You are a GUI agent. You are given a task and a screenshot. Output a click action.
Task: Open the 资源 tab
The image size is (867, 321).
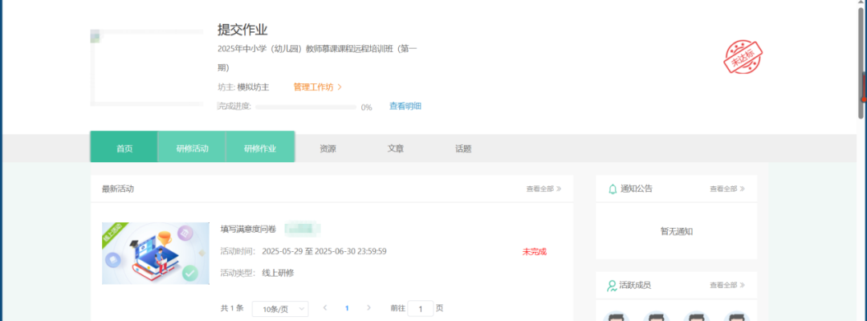pyautogui.click(x=328, y=148)
